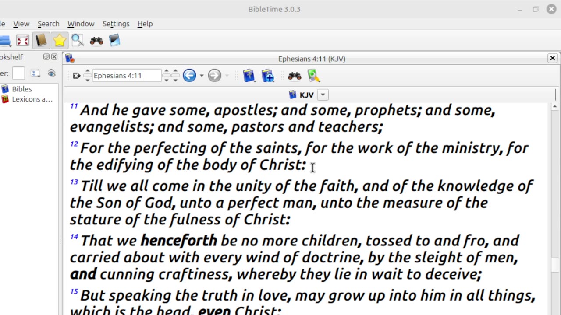Image resolution: width=561 pixels, height=315 pixels.
Task: Expand the KJV module dropdown arrow
Action: tap(323, 94)
